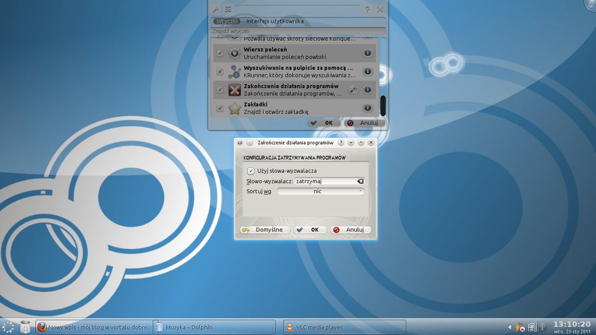Click the red X plugin icon
Image resolution: width=596 pixels, height=335 pixels.
pos(234,90)
